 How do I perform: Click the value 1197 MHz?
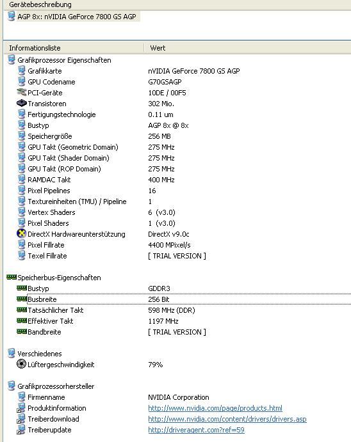[163, 321]
